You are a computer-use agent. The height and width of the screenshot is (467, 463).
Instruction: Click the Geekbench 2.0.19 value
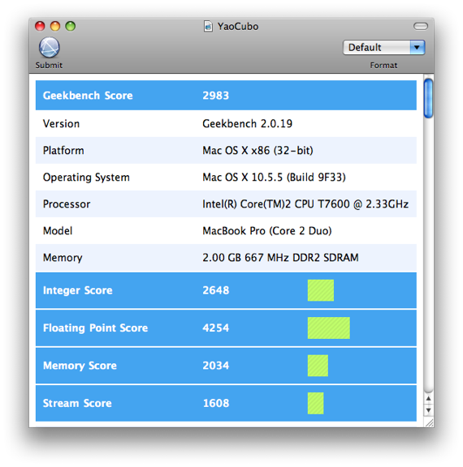click(x=247, y=123)
